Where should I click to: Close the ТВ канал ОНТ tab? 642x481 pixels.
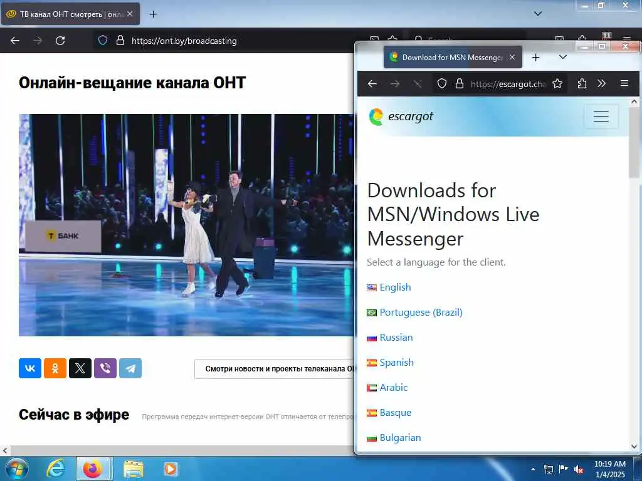[x=130, y=14]
